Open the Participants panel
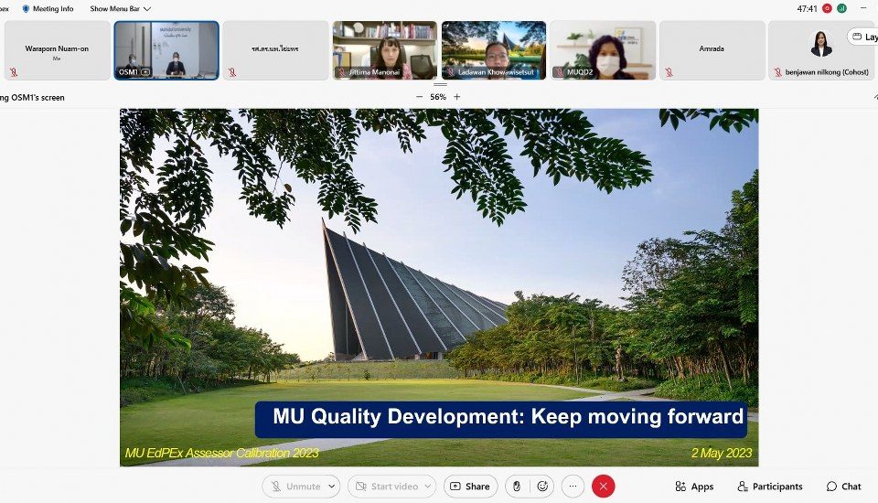Image resolution: width=878 pixels, height=503 pixels. [770, 487]
